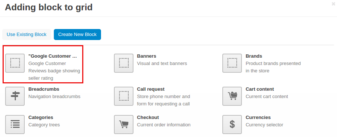
Task: Select the Checkout block title
Action: [148, 118]
